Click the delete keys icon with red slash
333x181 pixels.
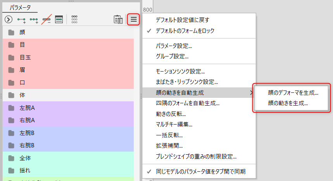[47, 19]
